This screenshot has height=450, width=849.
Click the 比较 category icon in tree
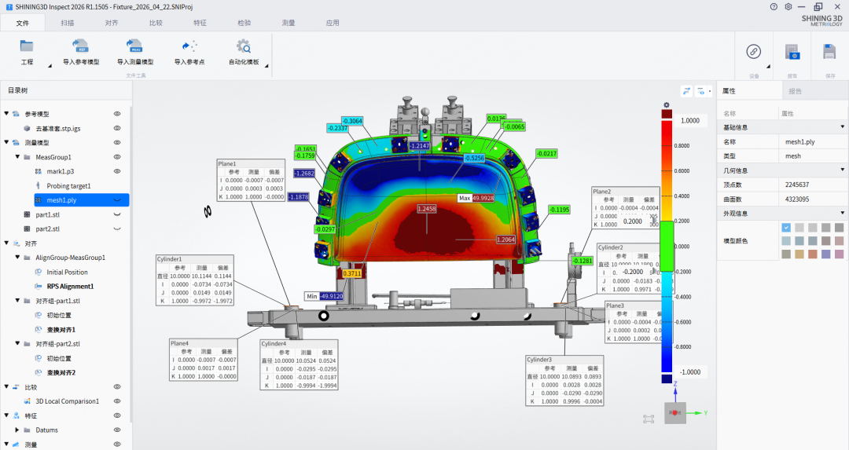click(x=17, y=387)
